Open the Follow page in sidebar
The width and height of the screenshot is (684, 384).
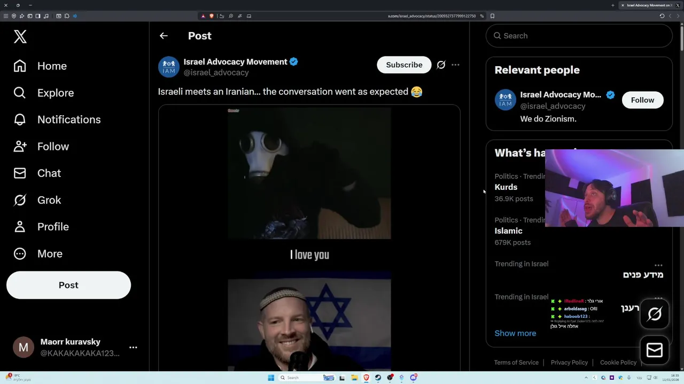[41, 146]
